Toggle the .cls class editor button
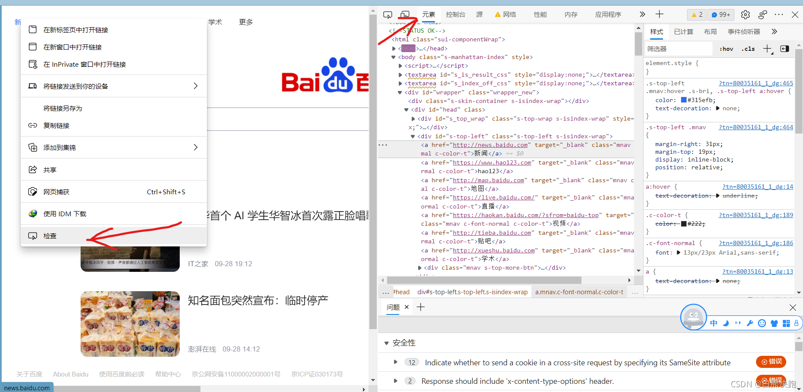The image size is (803, 392). 748,49
